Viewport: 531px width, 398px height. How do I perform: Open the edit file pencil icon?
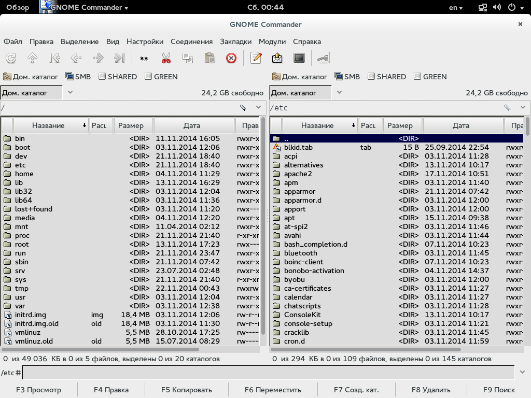256,58
